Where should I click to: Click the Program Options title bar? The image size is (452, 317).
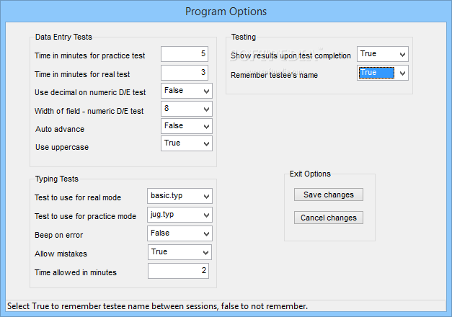click(x=226, y=12)
